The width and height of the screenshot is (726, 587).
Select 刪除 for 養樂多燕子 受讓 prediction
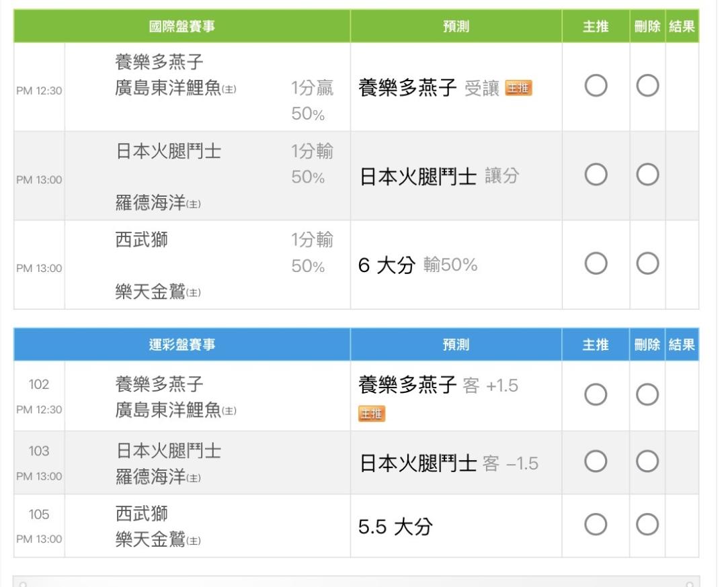647,86
